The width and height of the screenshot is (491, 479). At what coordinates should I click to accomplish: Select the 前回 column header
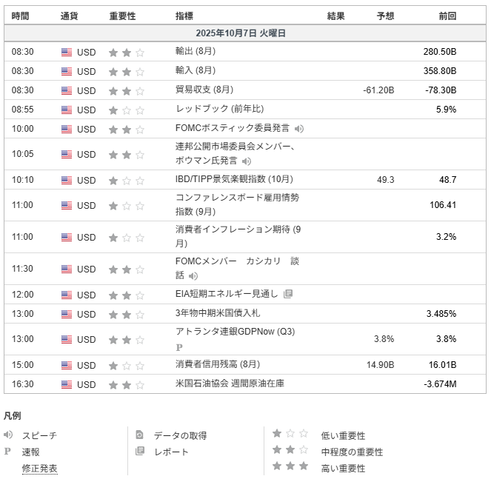[x=447, y=16]
